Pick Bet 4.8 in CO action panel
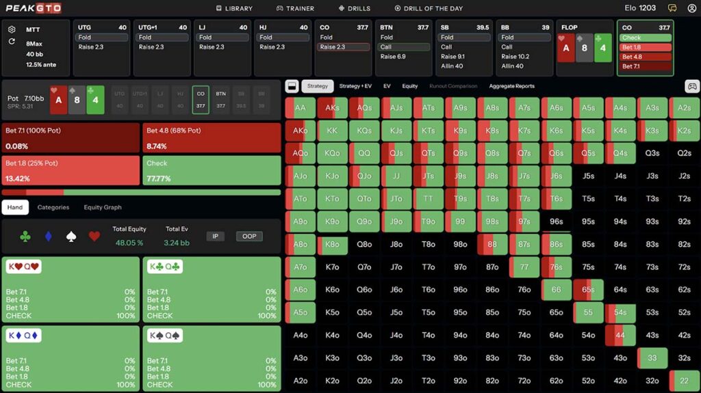The height and width of the screenshot is (393, 701). click(x=645, y=57)
